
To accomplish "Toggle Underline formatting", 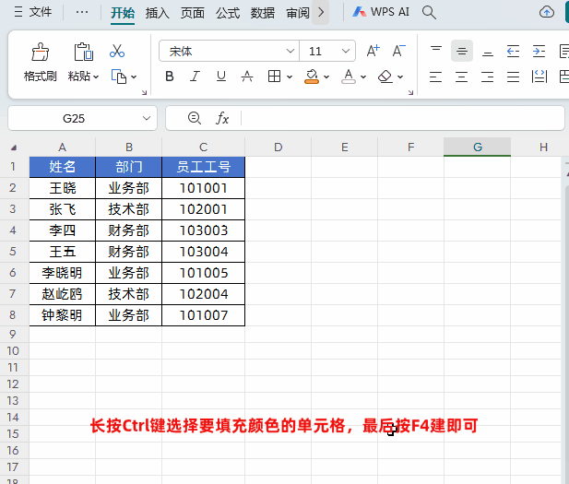I will 221,77.
